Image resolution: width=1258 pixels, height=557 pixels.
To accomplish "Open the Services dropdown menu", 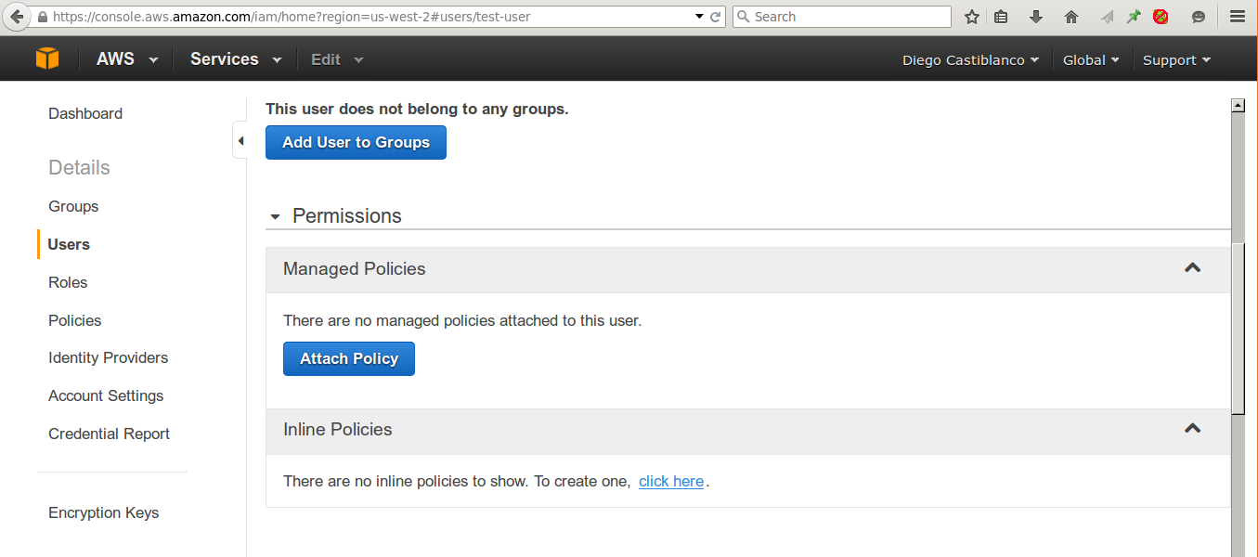I will (x=236, y=59).
